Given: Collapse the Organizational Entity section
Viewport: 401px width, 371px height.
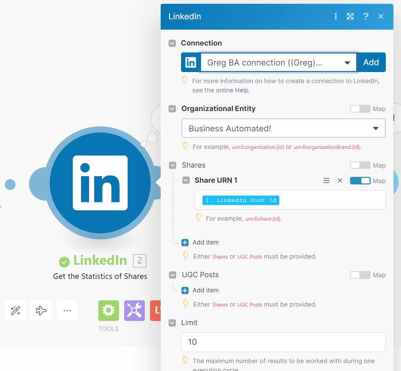Looking at the screenshot, I should tap(172, 109).
